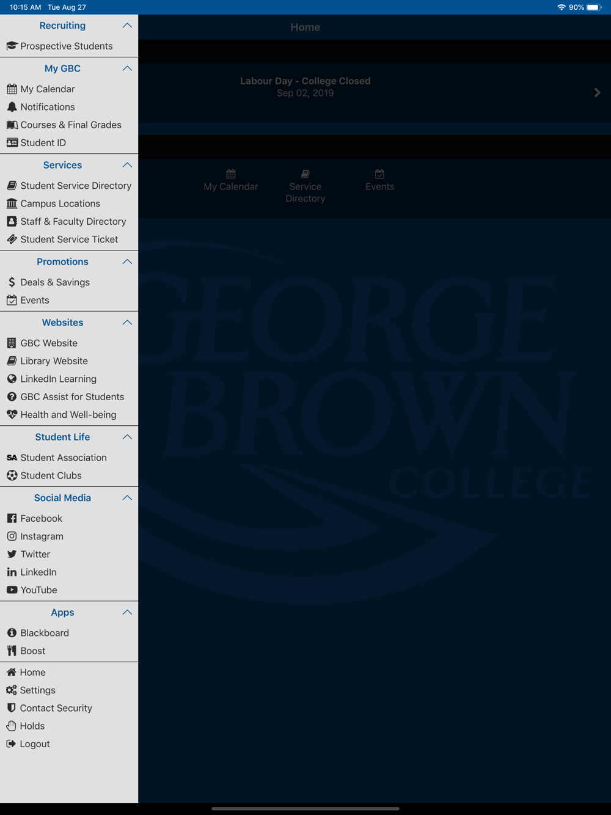Tap the Settings gears icon
Viewport: 611px width, 815px height.
[12, 690]
